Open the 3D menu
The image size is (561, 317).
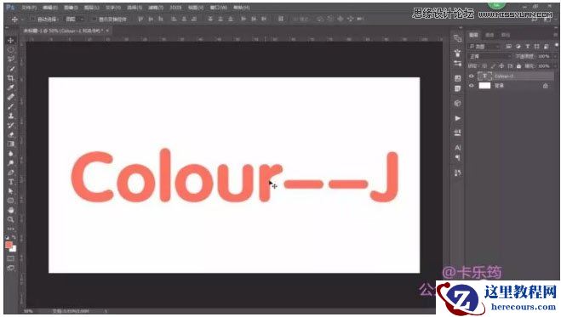175,7
